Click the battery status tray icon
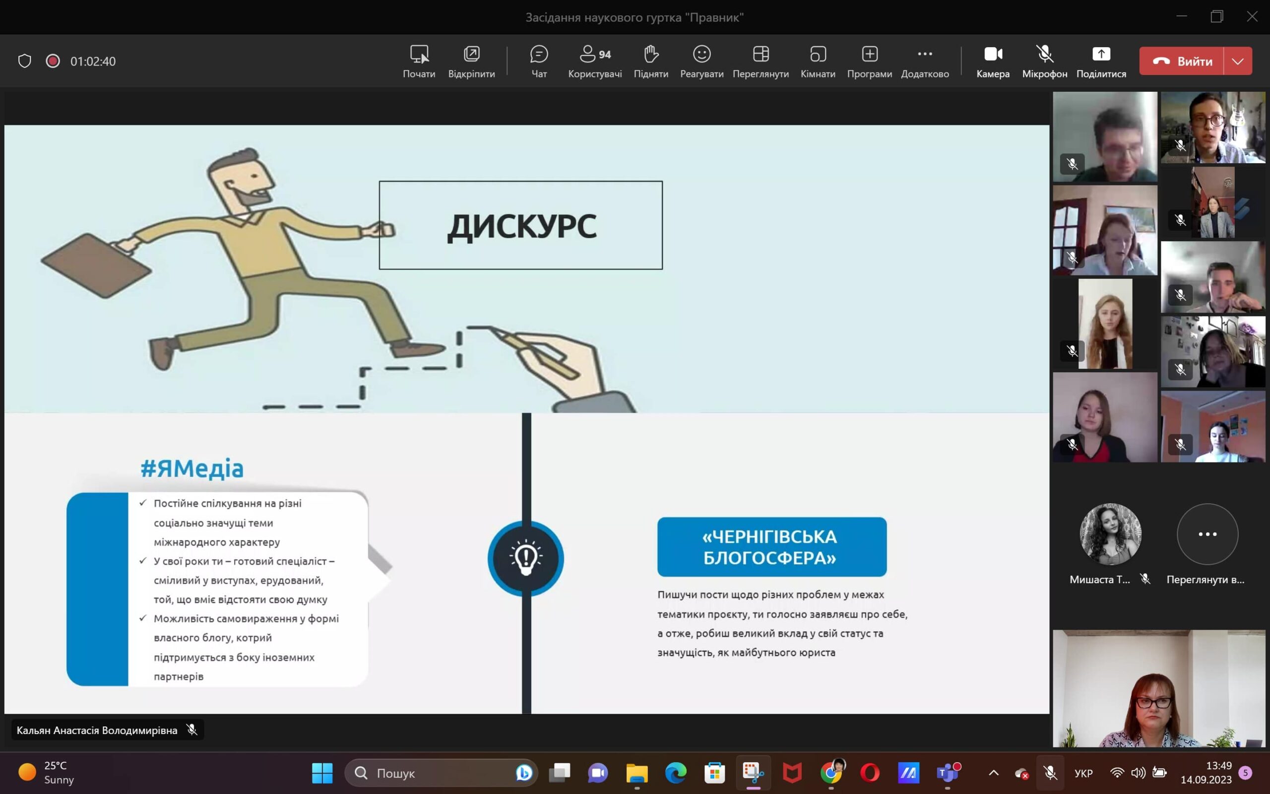This screenshot has width=1270, height=794. pyautogui.click(x=1159, y=773)
